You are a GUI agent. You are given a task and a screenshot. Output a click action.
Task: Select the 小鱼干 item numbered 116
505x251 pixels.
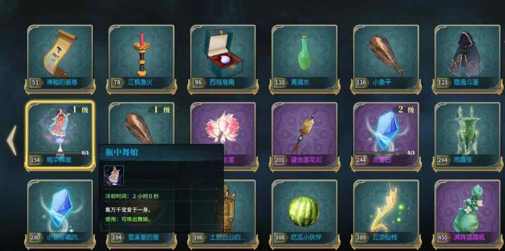click(386, 59)
